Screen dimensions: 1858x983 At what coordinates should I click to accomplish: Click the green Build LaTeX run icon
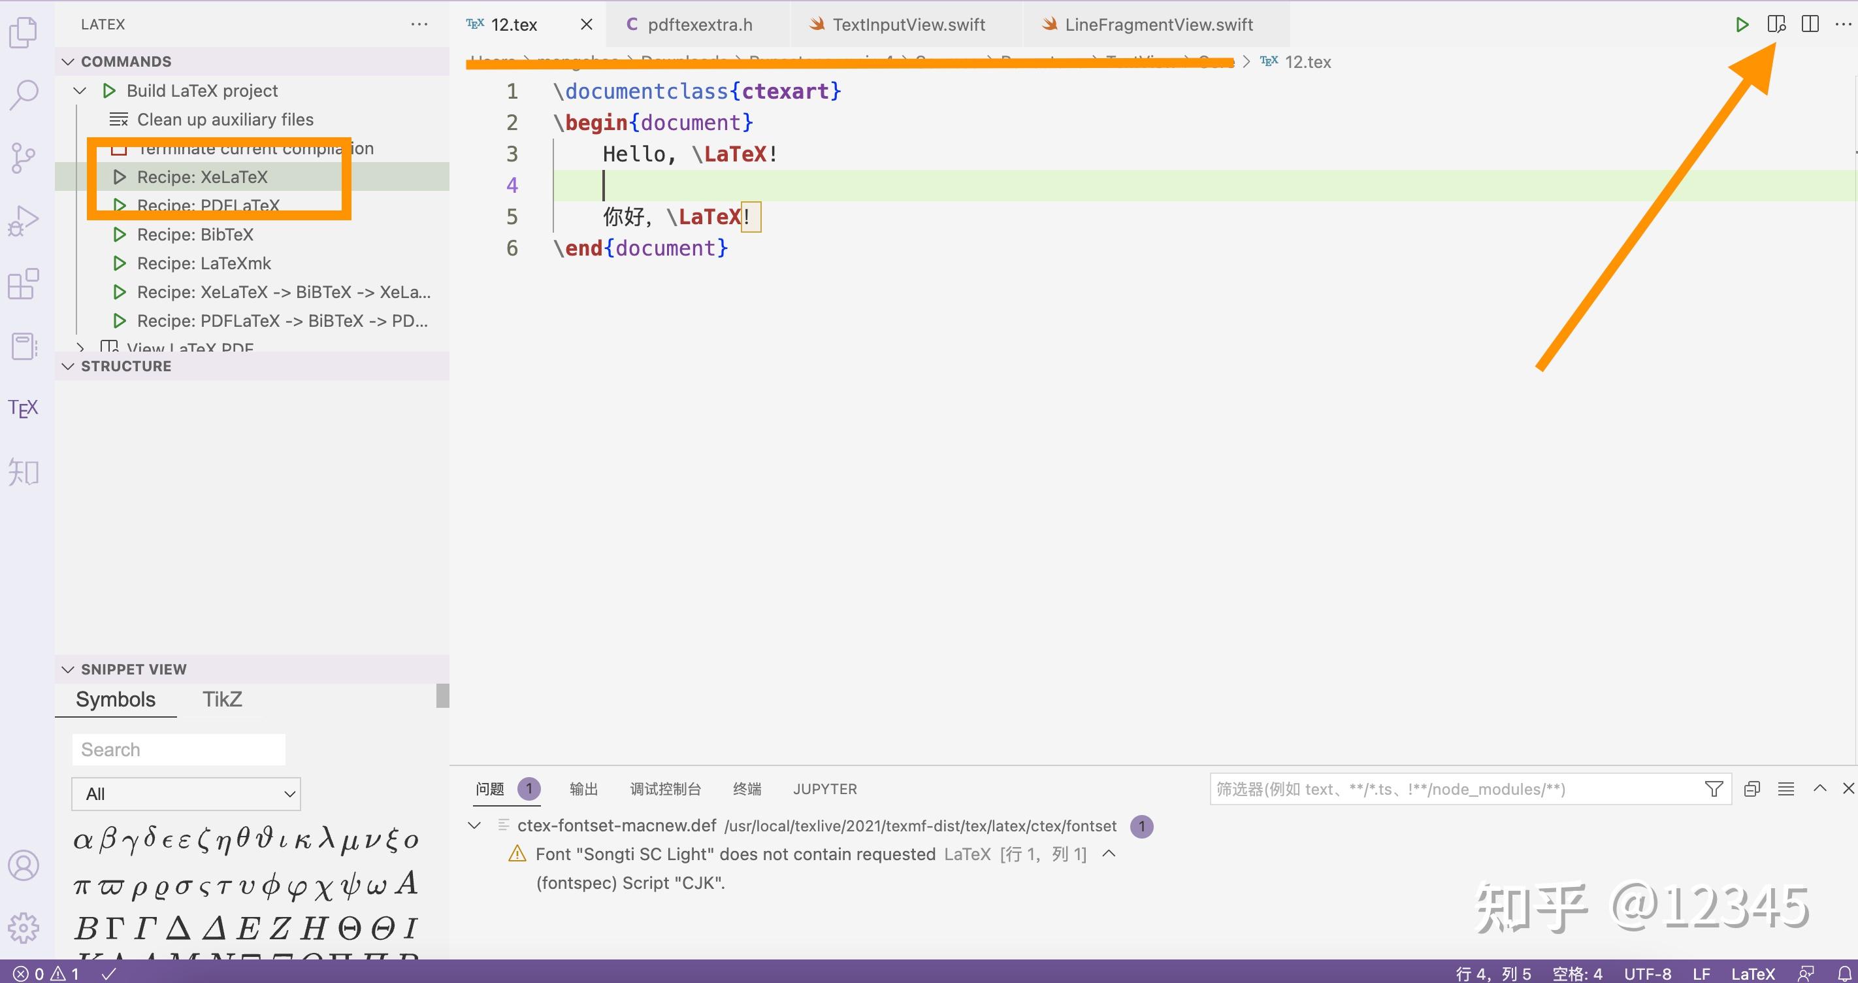pyautogui.click(x=1741, y=25)
